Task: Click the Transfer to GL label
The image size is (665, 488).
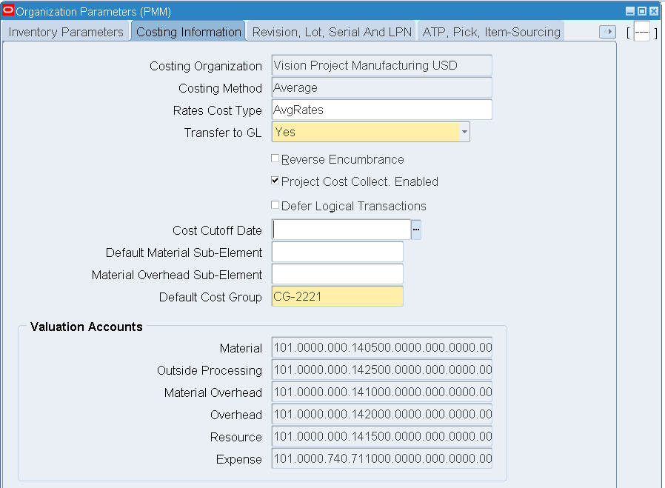Action: coord(223,133)
